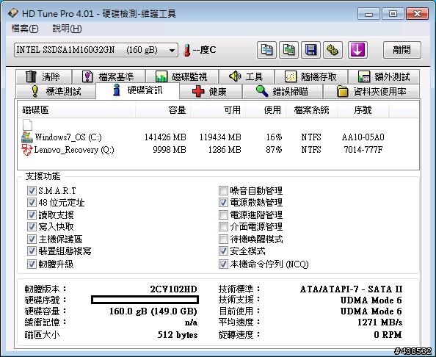Minimize the HD Tune Pro window
The image size is (436, 357).
coord(368,14)
